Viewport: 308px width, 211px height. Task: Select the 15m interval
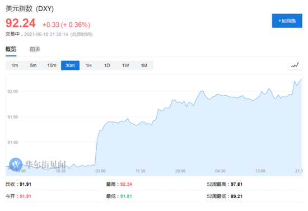coord(52,65)
